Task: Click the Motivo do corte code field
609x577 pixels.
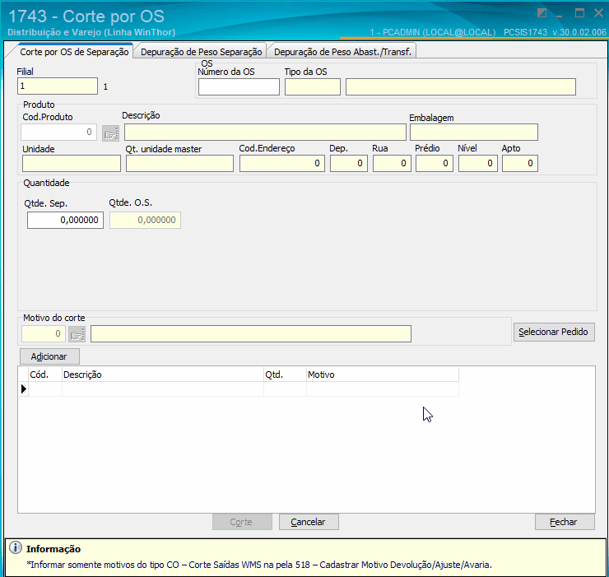Action: point(44,333)
